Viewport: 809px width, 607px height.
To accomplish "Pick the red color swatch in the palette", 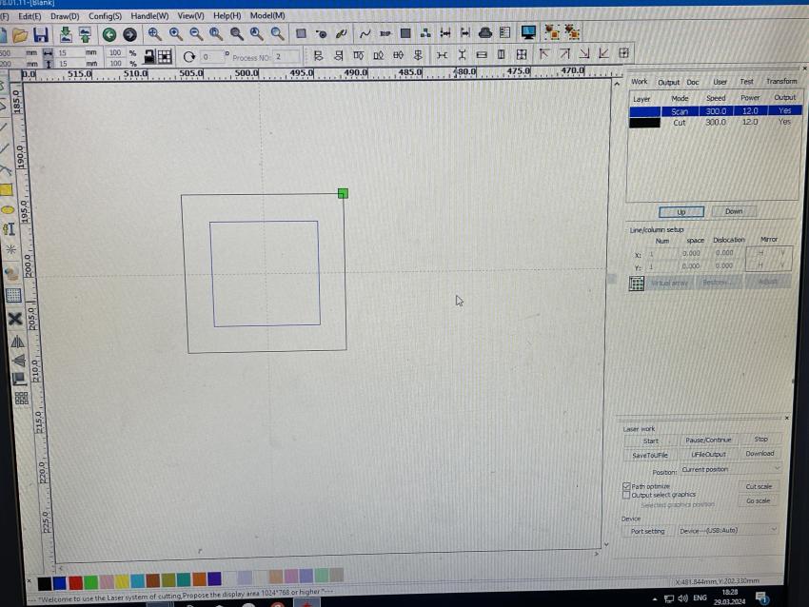I will 75,580.
